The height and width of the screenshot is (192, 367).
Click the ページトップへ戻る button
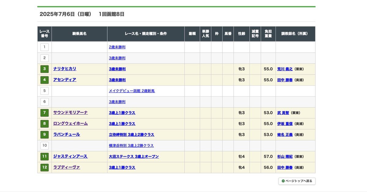coord(297,181)
